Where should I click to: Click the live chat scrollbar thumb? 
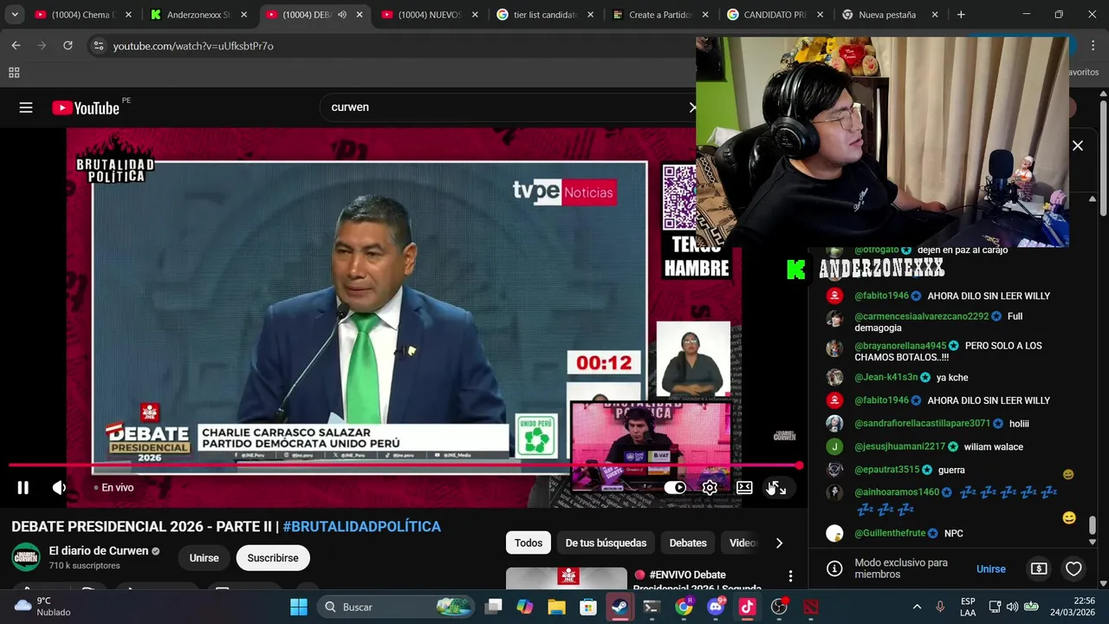1093,525
